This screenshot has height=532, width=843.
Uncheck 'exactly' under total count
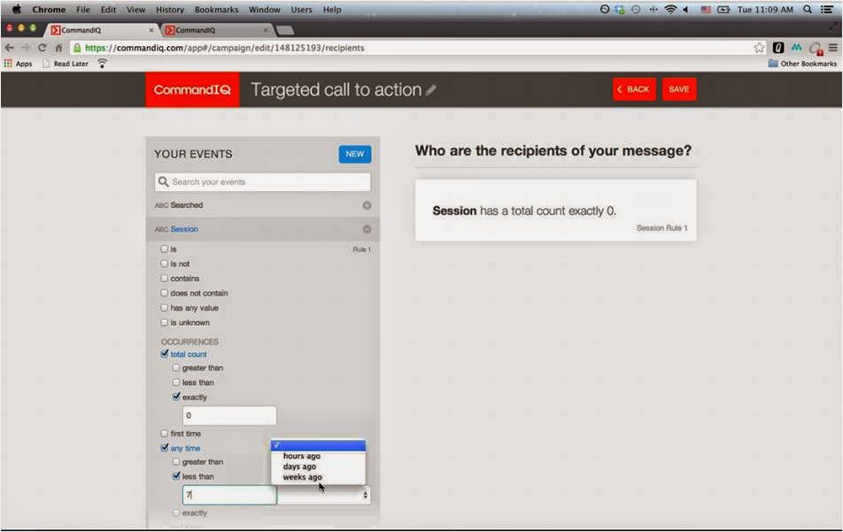pyautogui.click(x=176, y=397)
